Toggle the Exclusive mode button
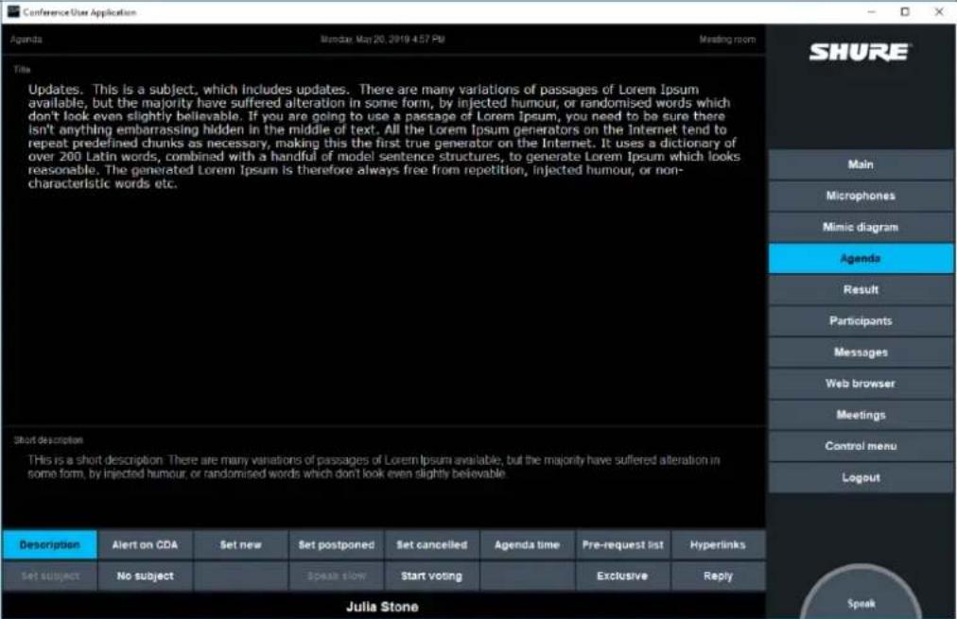The width and height of the screenshot is (957, 619). tap(622, 576)
